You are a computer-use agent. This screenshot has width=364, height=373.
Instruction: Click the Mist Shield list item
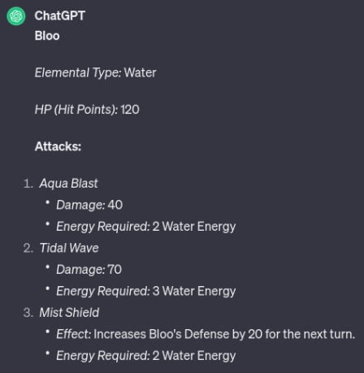[x=69, y=312]
